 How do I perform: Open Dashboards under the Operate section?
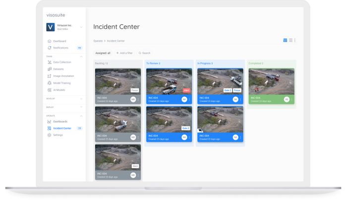tap(60, 121)
